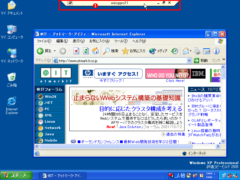Print the page with printer icon

point(197,51)
